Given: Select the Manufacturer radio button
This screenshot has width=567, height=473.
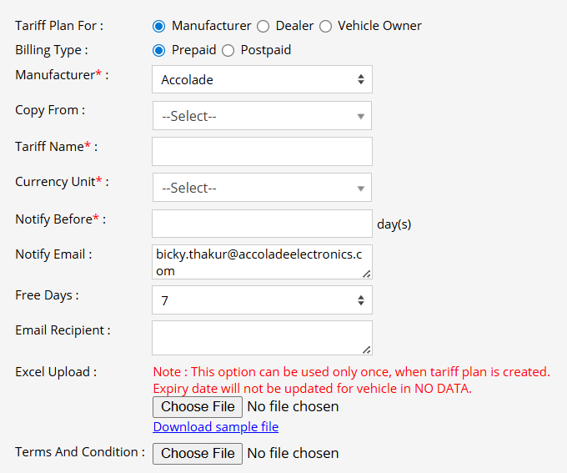Looking at the screenshot, I should point(159,26).
